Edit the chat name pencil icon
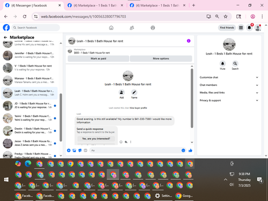 [x=134, y=92]
